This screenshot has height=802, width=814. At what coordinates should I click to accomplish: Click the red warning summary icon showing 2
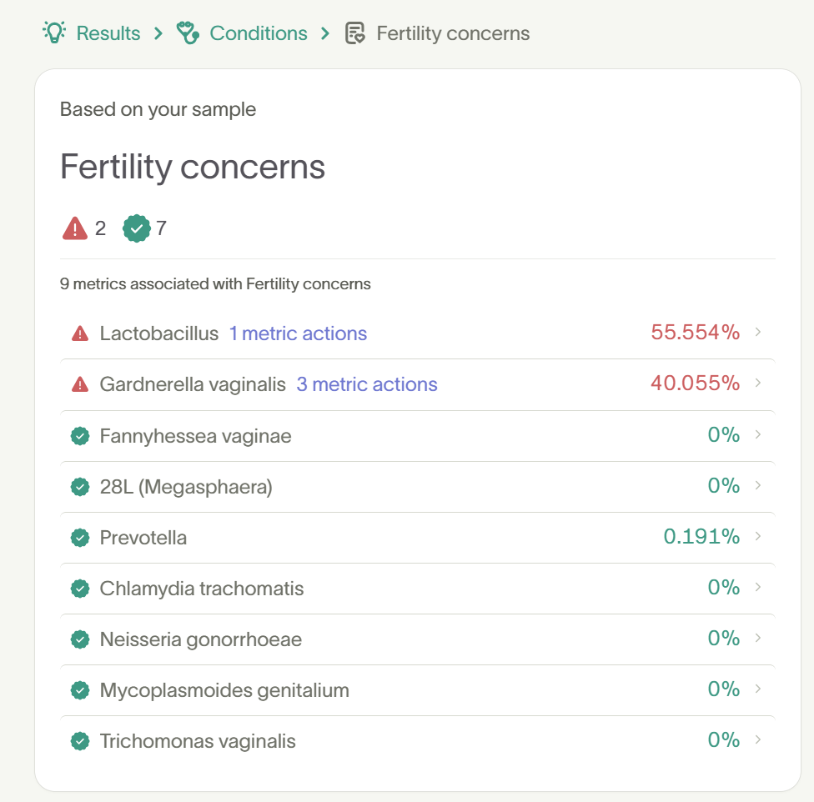pos(77,228)
